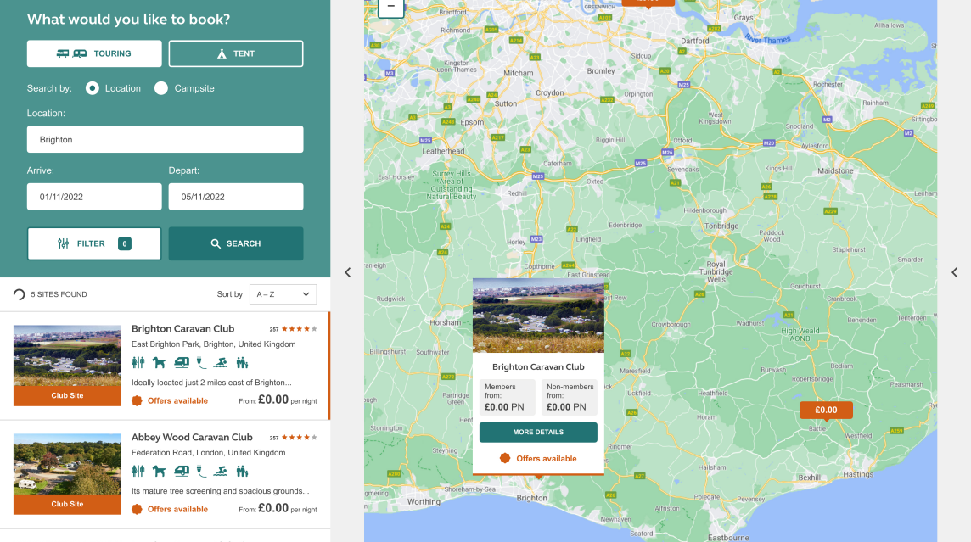Click the Location field containing Brighton
The image size is (971, 542).
[165, 140]
